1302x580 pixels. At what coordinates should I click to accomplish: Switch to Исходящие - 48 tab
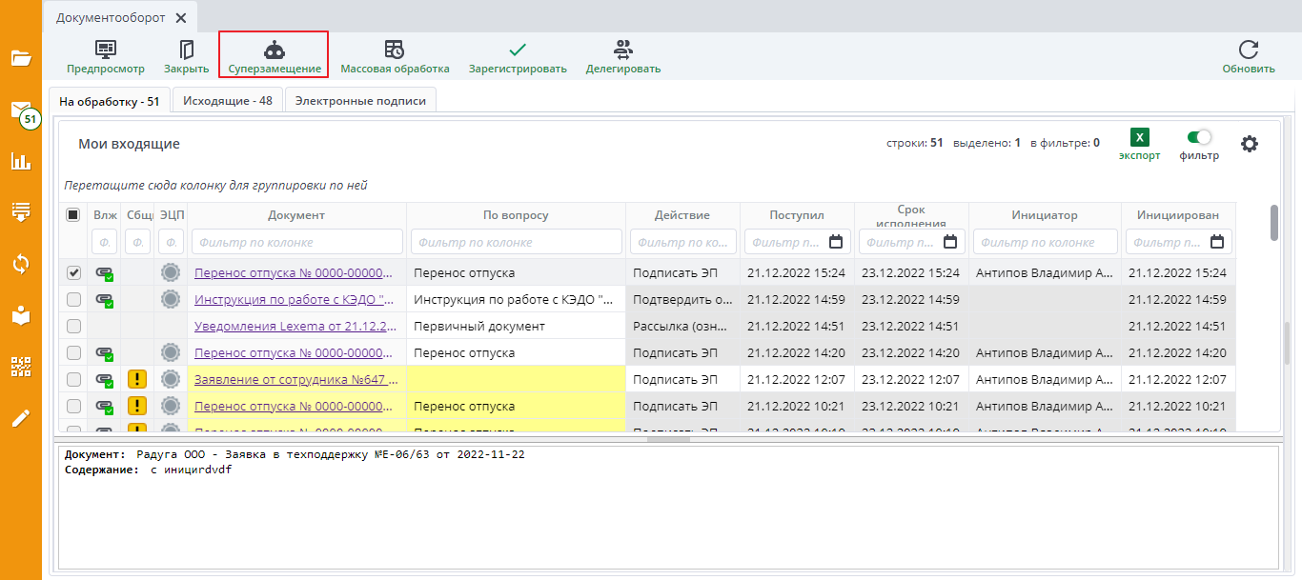[228, 100]
